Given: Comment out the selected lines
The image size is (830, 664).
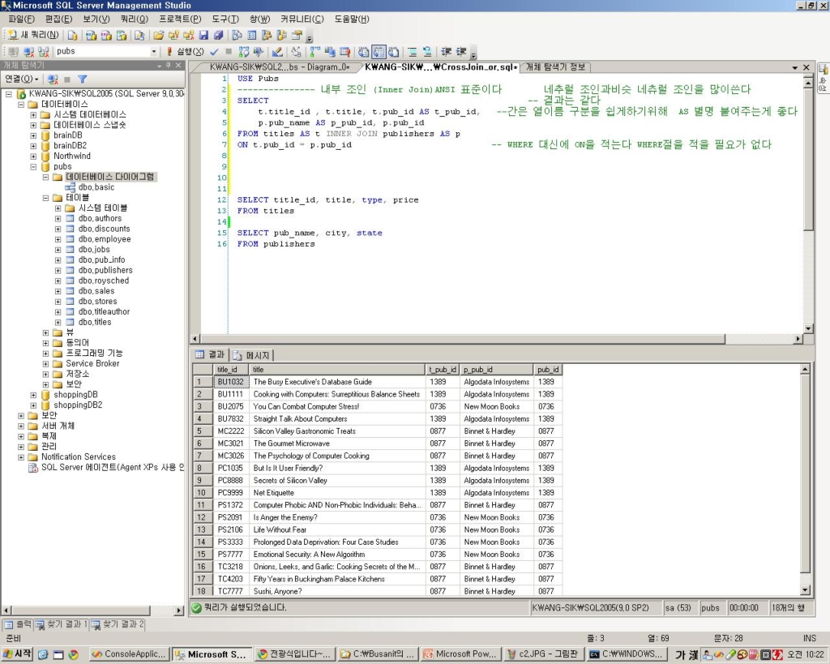Looking at the screenshot, I should pyautogui.click(x=412, y=52).
